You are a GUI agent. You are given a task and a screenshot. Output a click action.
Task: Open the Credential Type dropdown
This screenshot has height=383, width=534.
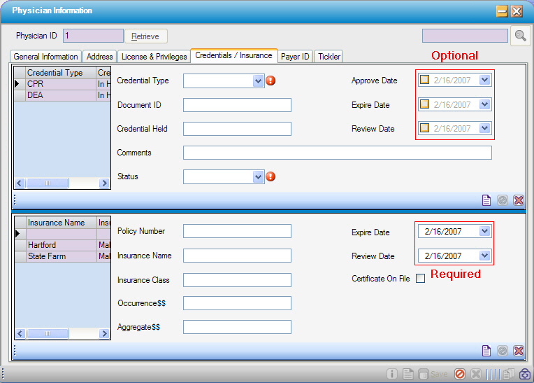258,81
